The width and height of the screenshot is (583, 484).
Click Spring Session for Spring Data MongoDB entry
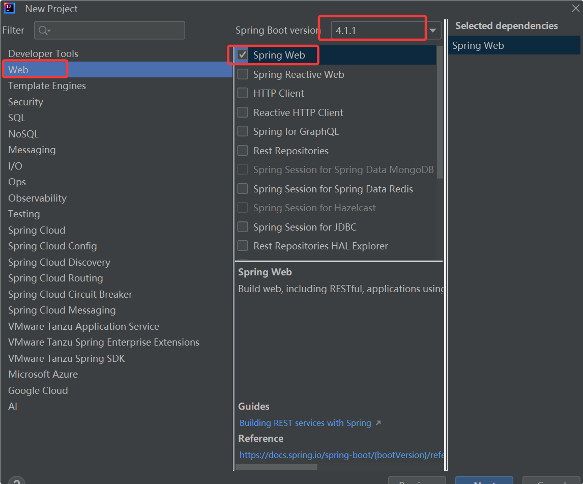point(343,169)
